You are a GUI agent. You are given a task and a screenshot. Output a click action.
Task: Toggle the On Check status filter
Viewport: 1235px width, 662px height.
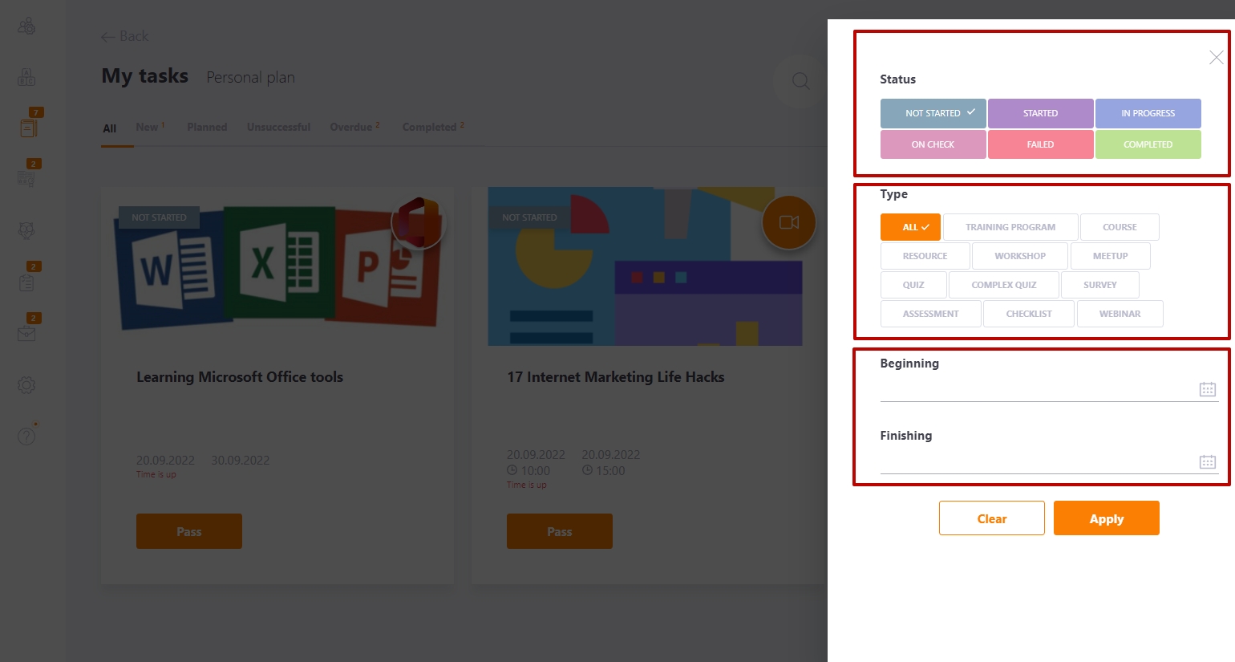pos(933,144)
